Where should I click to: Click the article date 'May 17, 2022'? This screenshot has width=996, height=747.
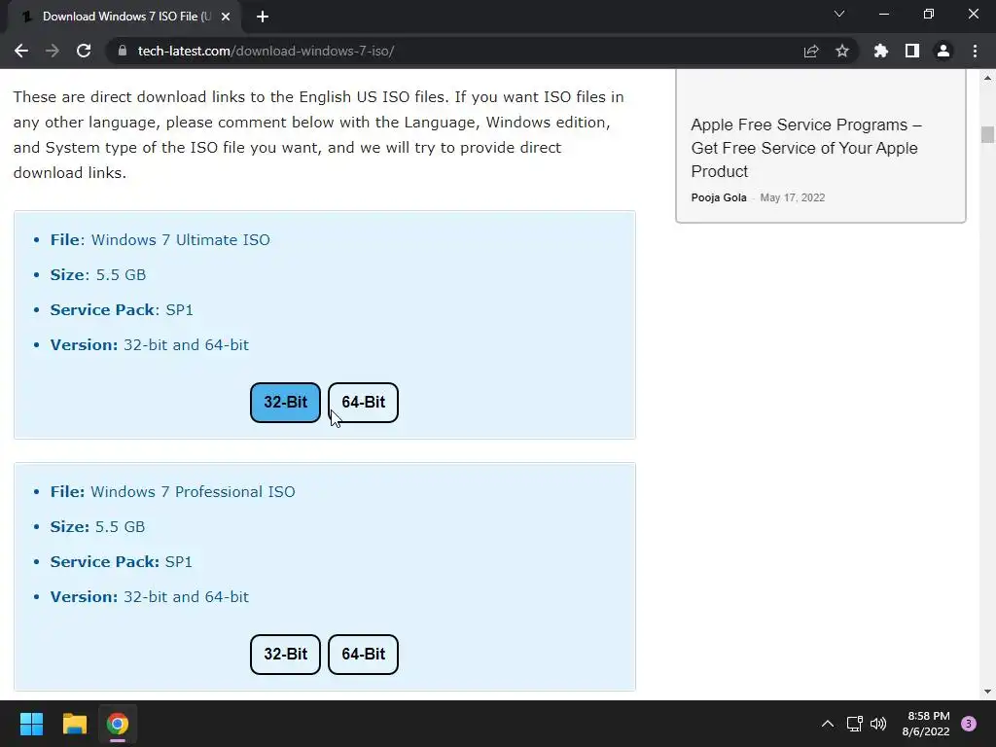[792, 197]
